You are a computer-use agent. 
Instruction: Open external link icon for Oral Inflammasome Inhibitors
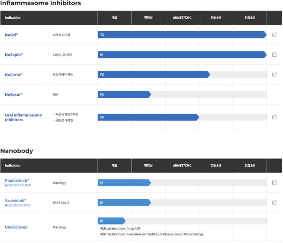pos(274,117)
